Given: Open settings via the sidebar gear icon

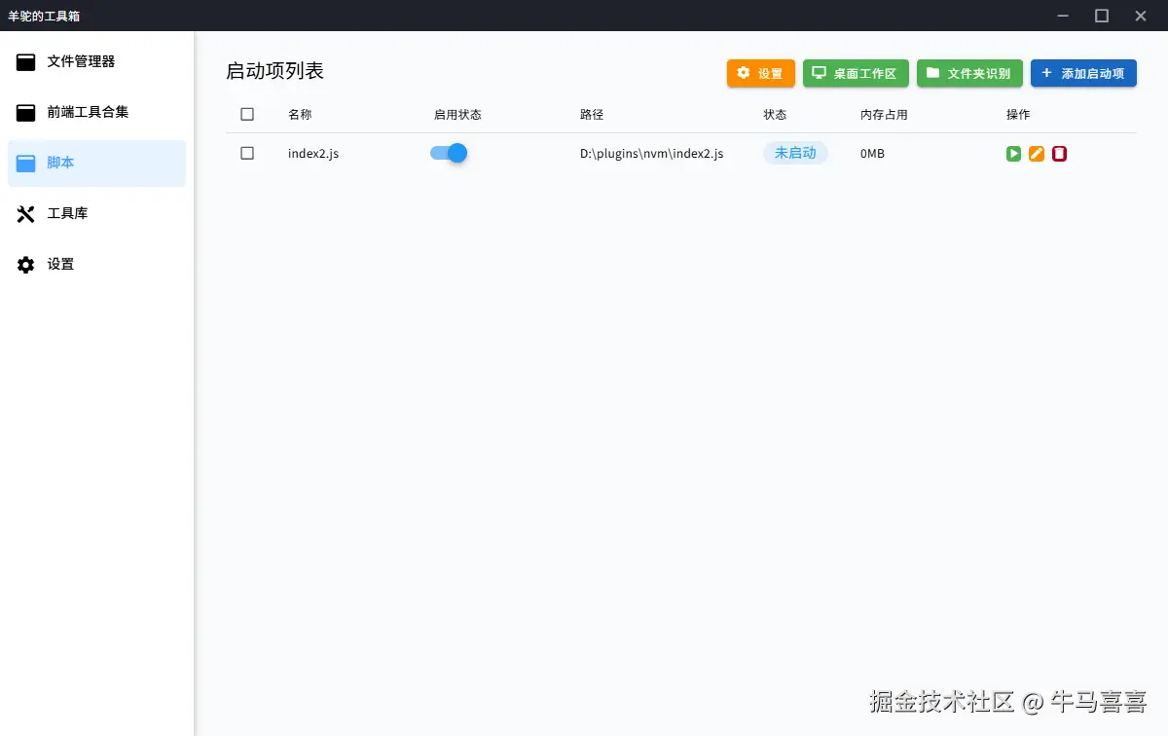Looking at the screenshot, I should click(25, 264).
